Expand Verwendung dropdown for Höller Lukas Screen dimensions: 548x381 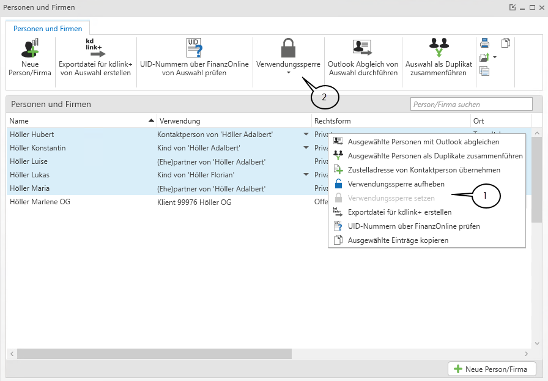point(306,175)
